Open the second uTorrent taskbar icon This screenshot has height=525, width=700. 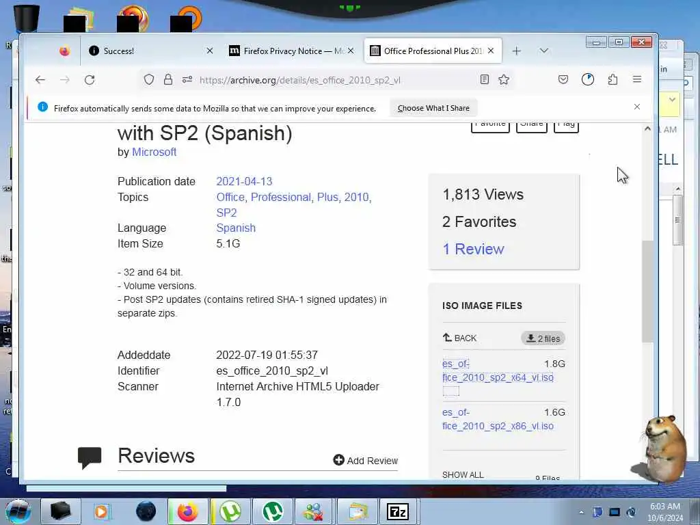click(272, 511)
